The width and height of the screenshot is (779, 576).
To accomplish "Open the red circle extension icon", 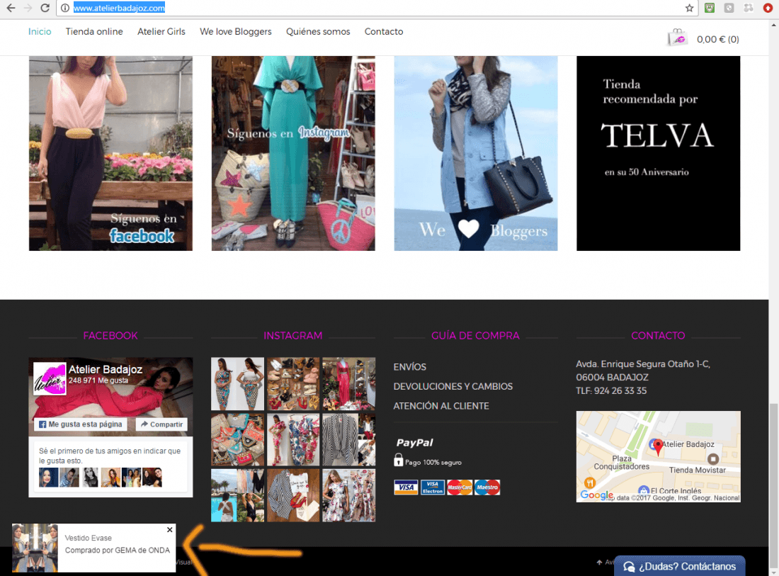I will point(768,8).
